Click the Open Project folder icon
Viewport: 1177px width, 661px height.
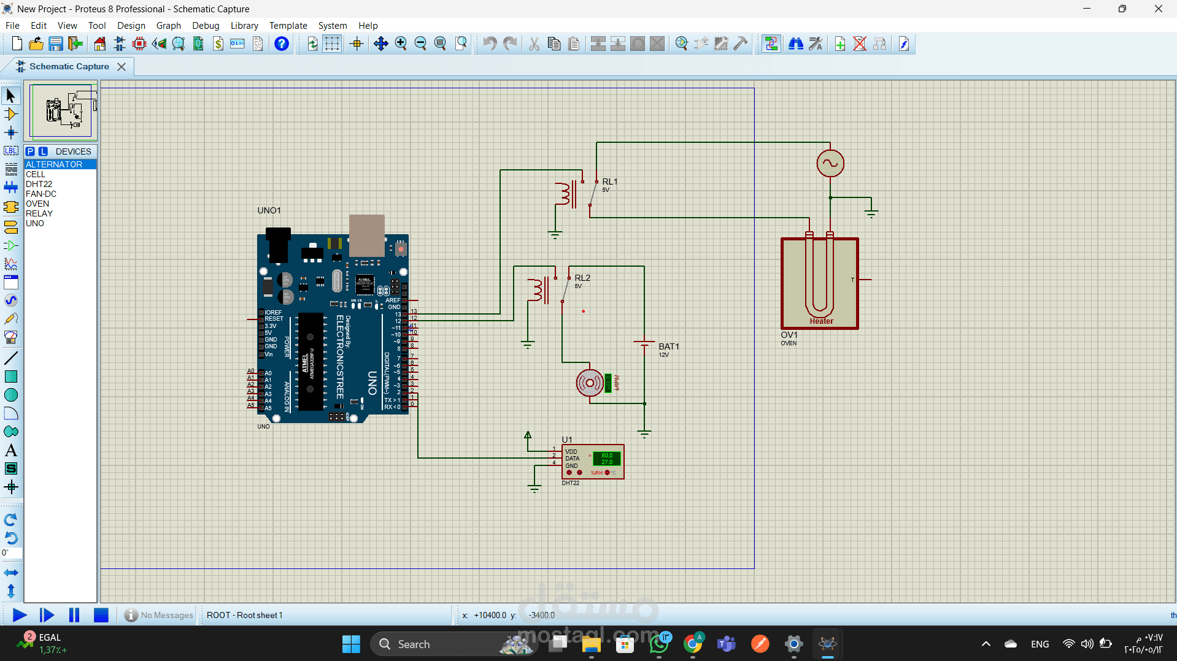pos(36,44)
